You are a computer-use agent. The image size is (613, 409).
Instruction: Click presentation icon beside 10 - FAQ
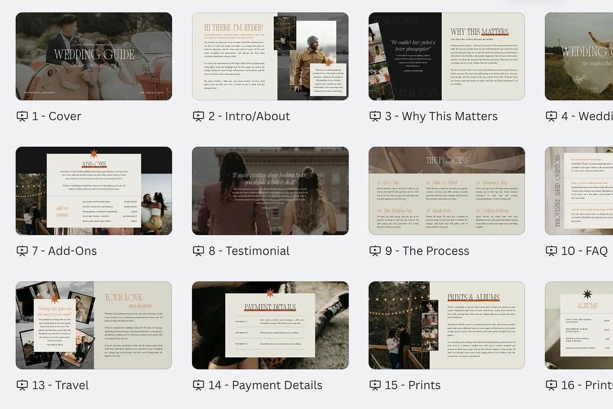551,251
